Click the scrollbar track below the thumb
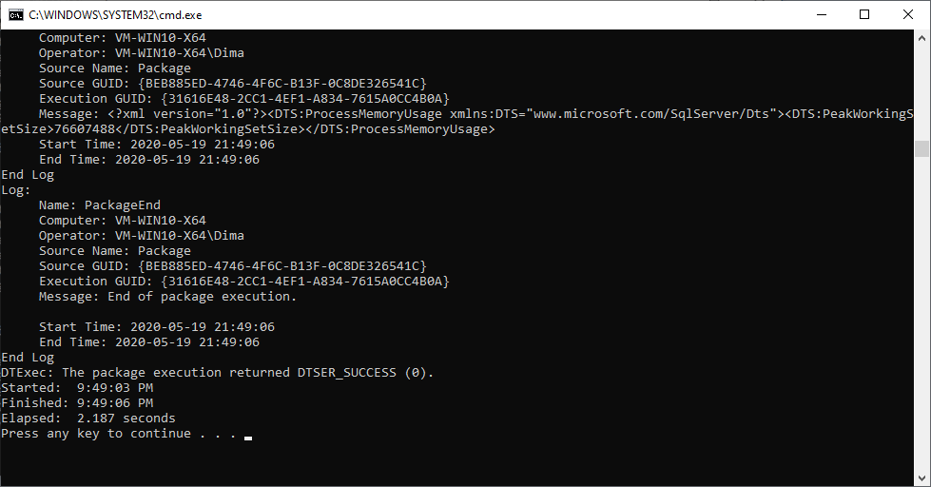The image size is (931, 487). 921,314
